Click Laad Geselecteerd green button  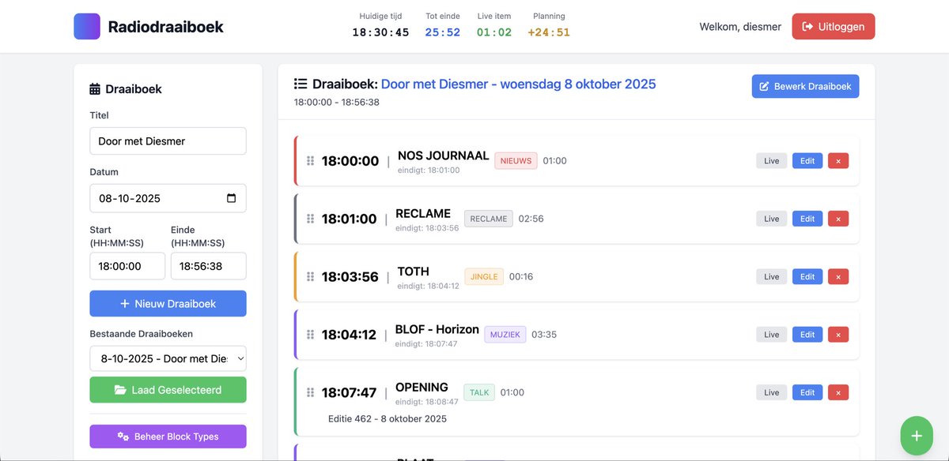(x=168, y=389)
